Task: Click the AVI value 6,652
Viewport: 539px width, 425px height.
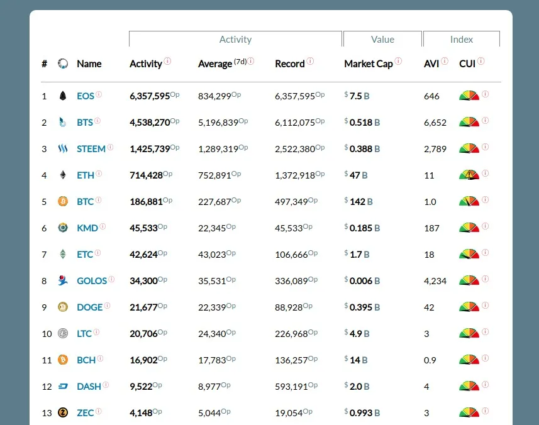Action: tap(435, 123)
